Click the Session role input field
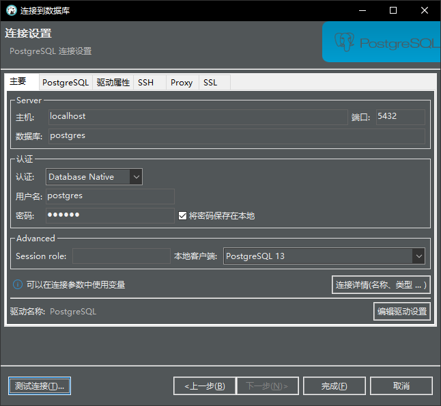This screenshot has width=441, height=406. click(x=122, y=256)
